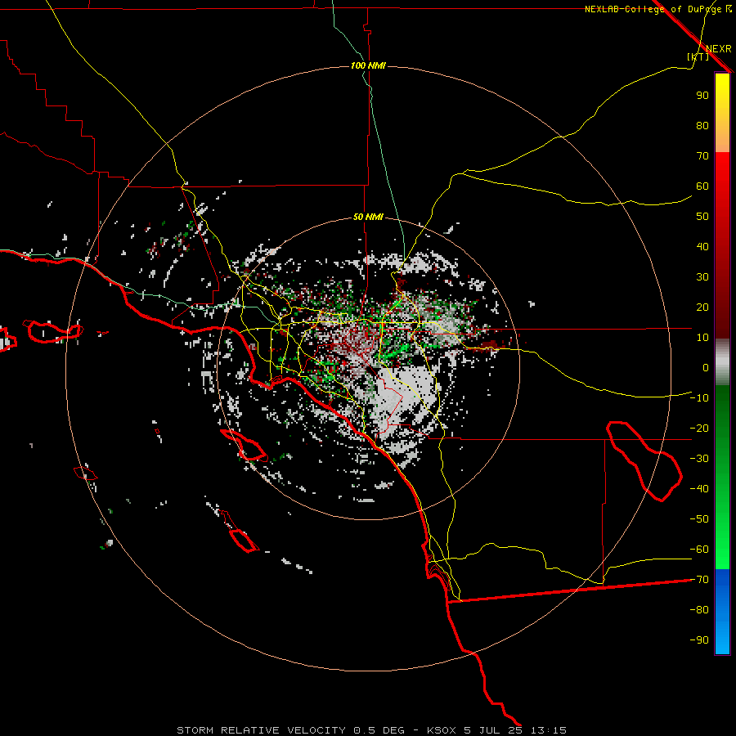736x736 pixels.
Task: Click the [KT] units label above color bar
Action: 698,56
